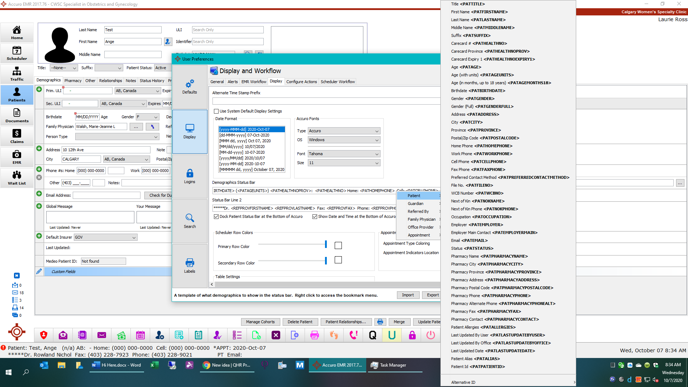The image size is (688, 387).
Task: Select the Logins preferences icon
Action: 190,176
